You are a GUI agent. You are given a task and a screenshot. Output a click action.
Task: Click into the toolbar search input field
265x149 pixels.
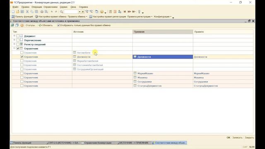(x=71, y=12)
